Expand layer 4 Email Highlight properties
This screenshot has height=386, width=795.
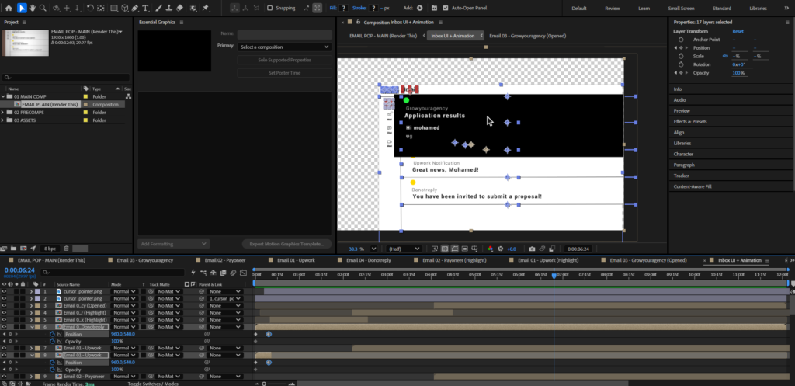click(x=31, y=313)
